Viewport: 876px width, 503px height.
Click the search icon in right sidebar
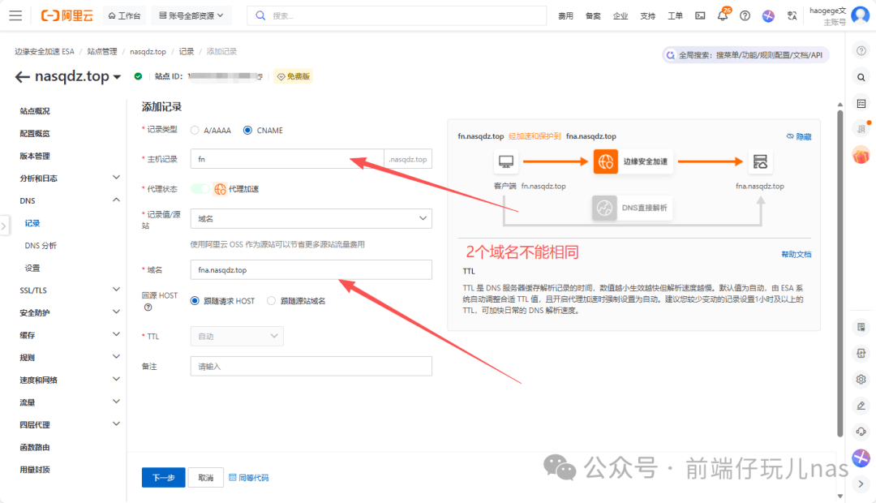[861, 77]
